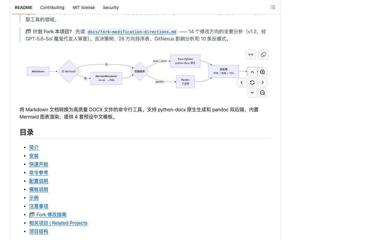
Task: Expand the Mermaid diagram horizontally
Action: pyautogui.click(x=251, y=55)
